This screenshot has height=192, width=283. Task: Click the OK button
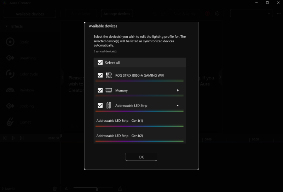coord(141,157)
